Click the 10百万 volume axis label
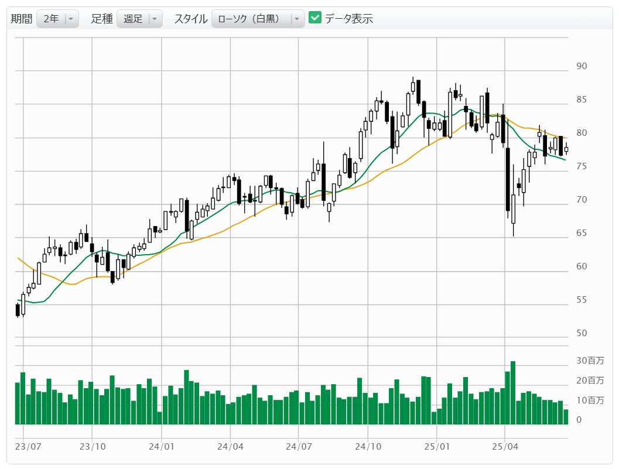 590,400
